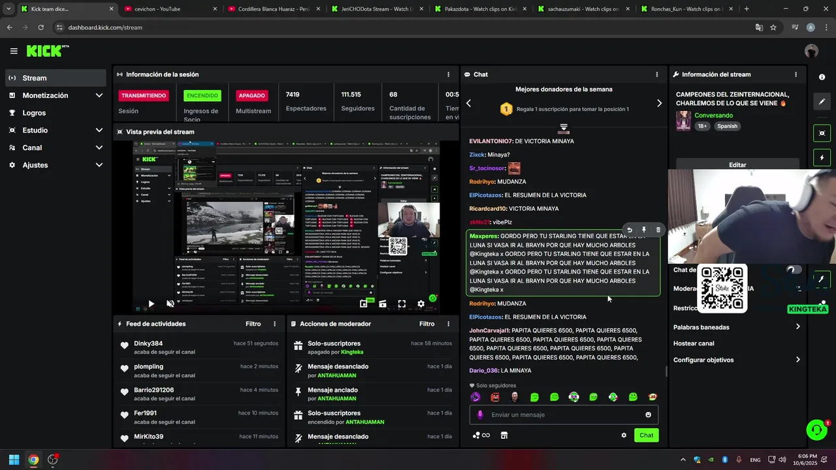Switch to the cevichon YouTube tab
The image size is (836, 470).
pos(170,9)
